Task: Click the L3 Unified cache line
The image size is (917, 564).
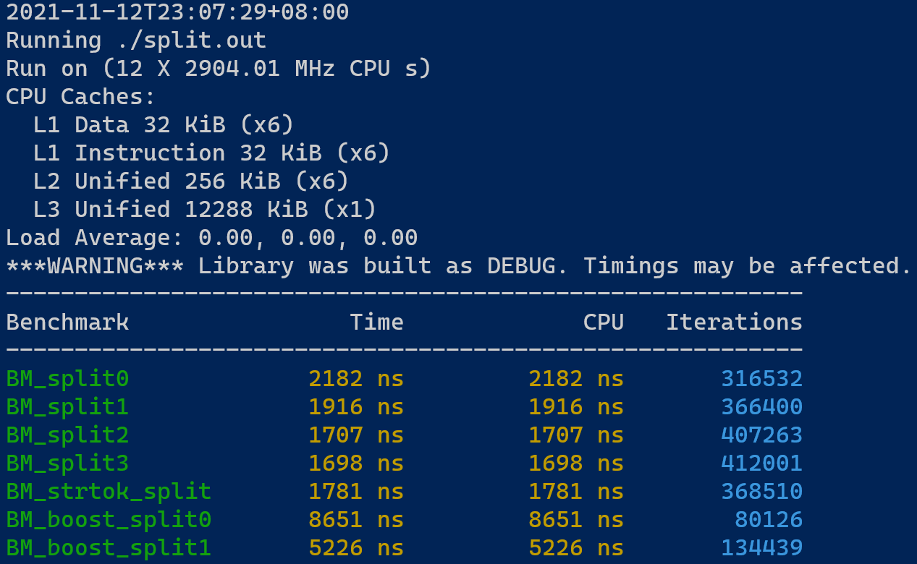Action: [x=203, y=209]
